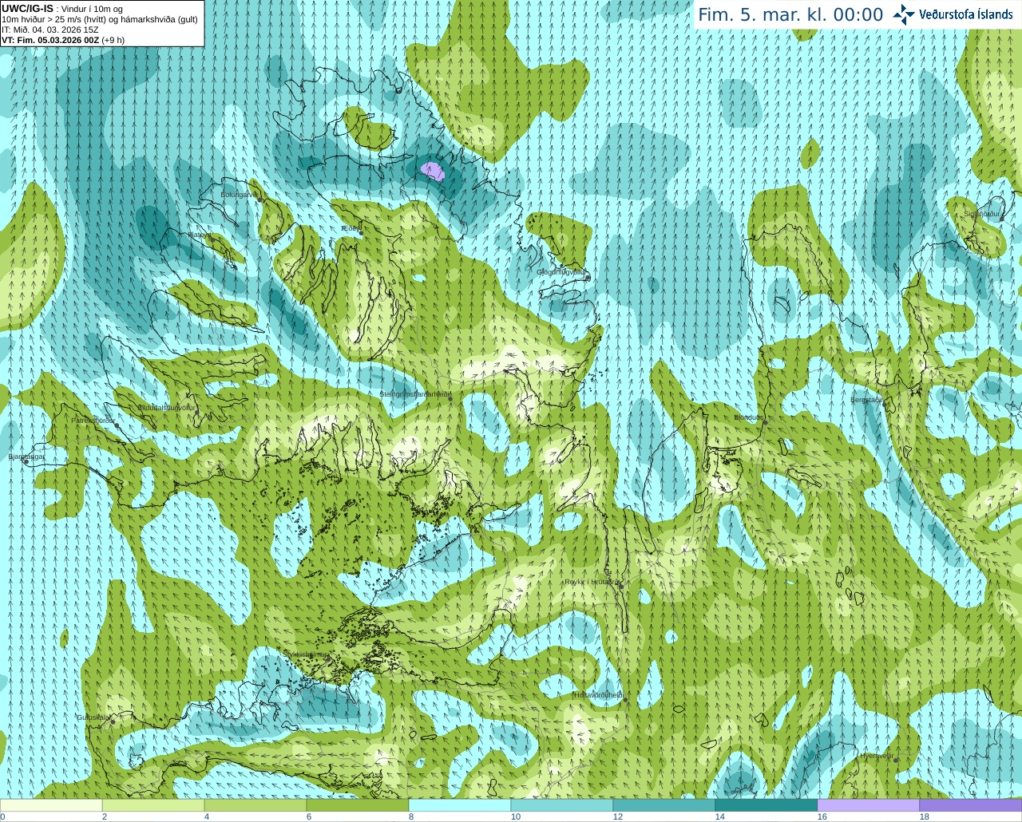1022x822 pixels.
Task: Click the palest legend swatch for 0–2 m/s
Action: (x=51, y=805)
